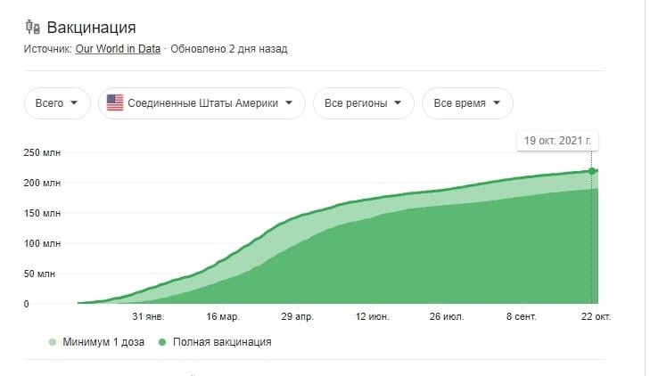Click the 8 сент. date on the axis
Image resolution: width=650 pixels, height=376 pixels.
coord(521,317)
